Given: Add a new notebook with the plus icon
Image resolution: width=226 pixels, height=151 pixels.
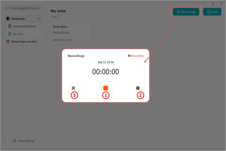Looking at the screenshot, I should 39,19.
